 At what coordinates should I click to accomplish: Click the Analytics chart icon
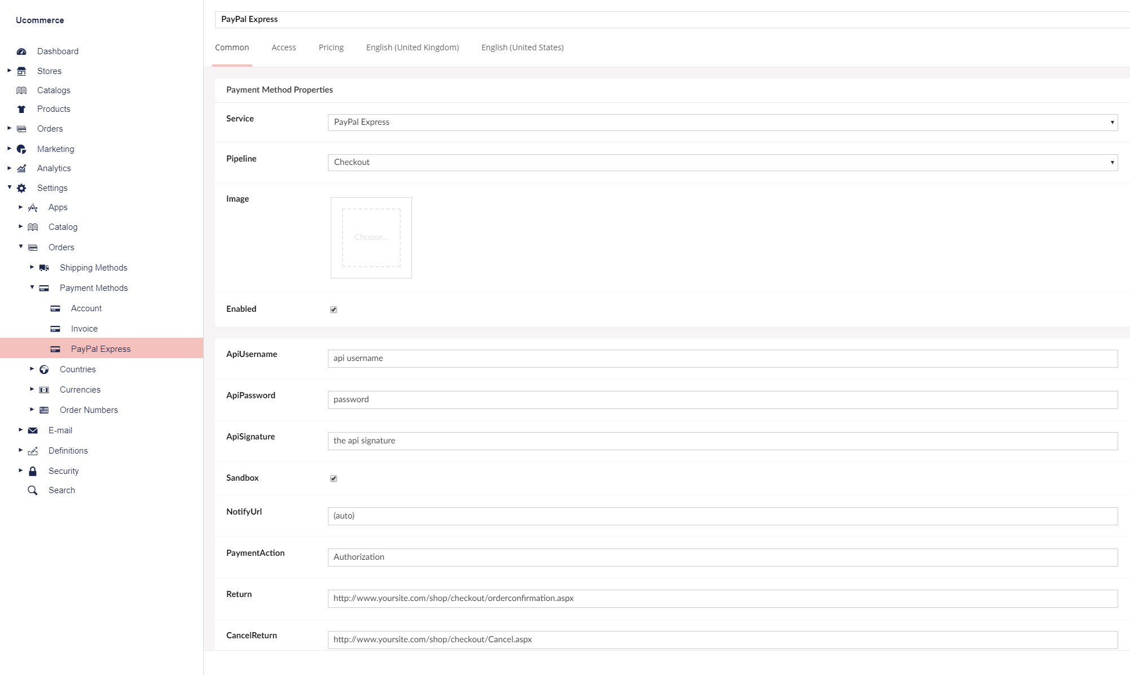pyautogui.click(x=21, y=168)
